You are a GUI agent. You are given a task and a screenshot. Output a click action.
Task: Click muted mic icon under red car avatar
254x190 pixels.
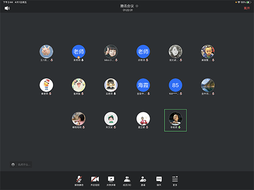point(147,127)
